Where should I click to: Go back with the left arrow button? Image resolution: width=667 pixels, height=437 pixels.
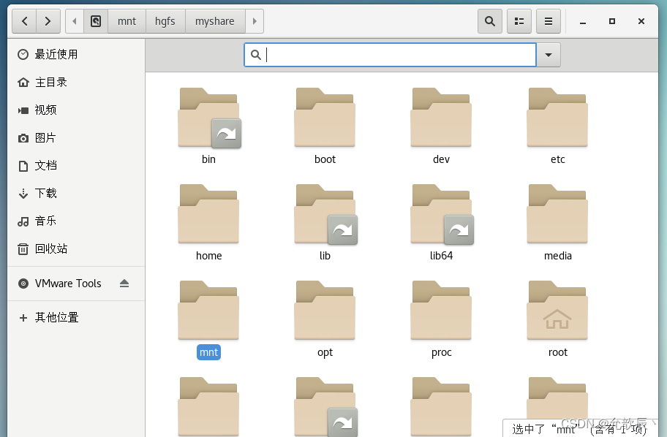point(24,21)
